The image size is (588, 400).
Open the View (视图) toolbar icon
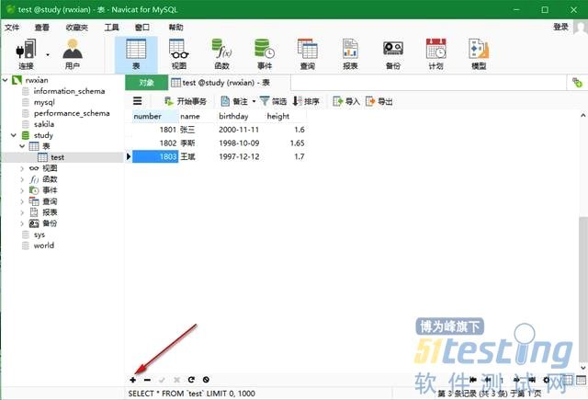(179, 53)
